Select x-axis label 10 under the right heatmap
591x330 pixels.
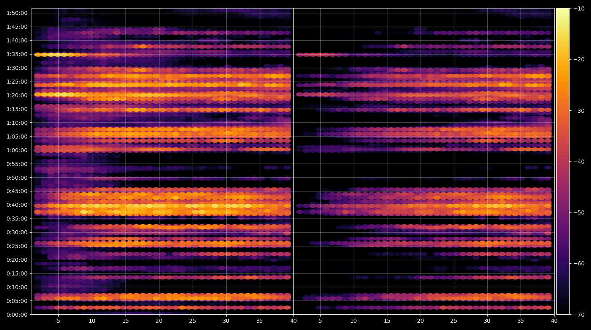(354, 321)
